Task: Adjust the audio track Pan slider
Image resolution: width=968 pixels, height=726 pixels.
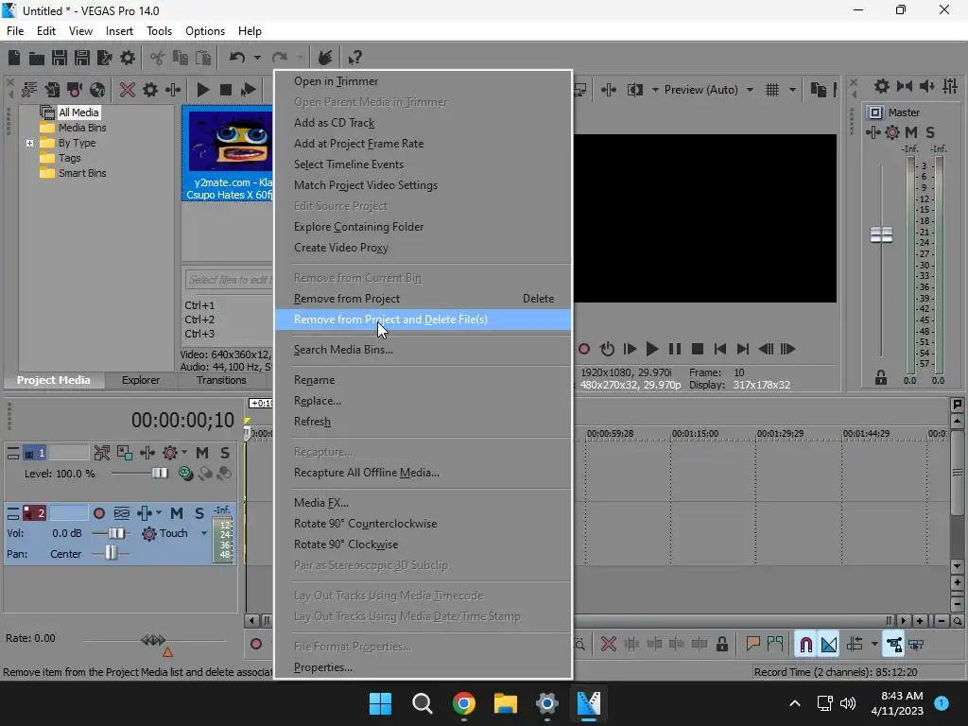Action: click(x=111, y=553)
